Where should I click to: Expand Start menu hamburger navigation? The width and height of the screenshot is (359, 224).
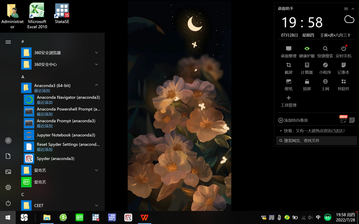8,42
